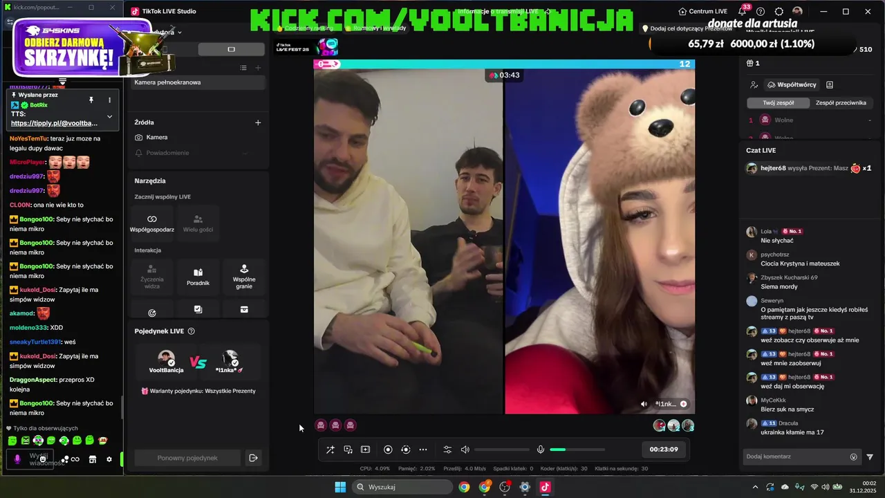
Task: Click Warianty pojedynku: Wszystkie Prezenty
Action: click(x=198, y=391)
